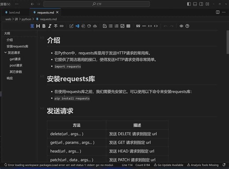This screenshot has width=229, height=169.
Task: Apply strikethrough formatting icon
Action: pos(55,26)
